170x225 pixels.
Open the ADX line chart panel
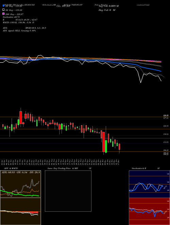click(20, 184)
